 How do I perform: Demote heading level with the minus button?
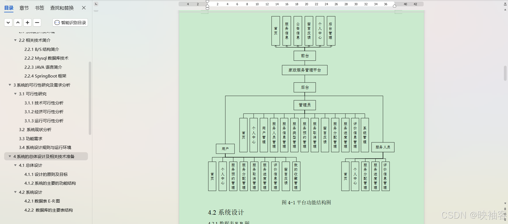click(37, 23)
